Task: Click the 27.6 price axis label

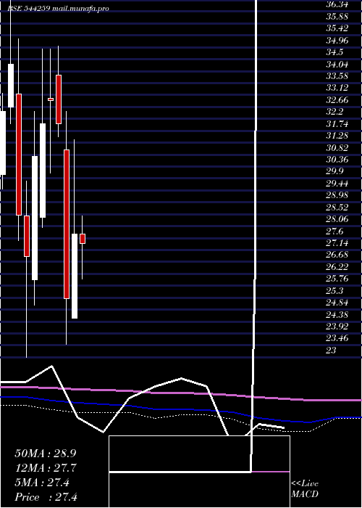Action: tap(334, 231)
